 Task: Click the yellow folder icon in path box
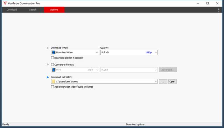tap(54, 81)
